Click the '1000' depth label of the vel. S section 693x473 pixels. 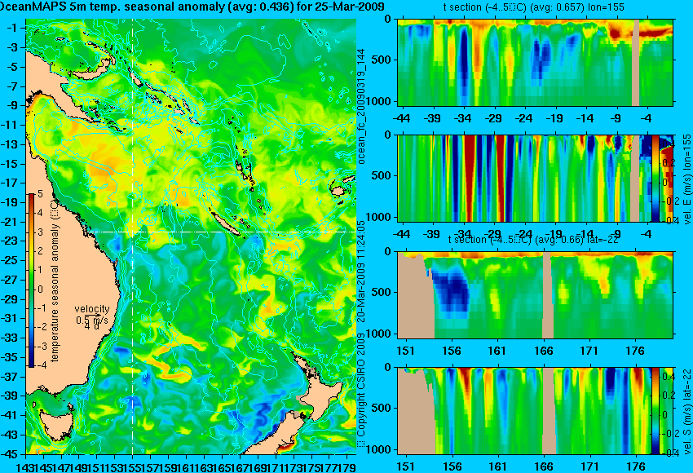point(379,449)
